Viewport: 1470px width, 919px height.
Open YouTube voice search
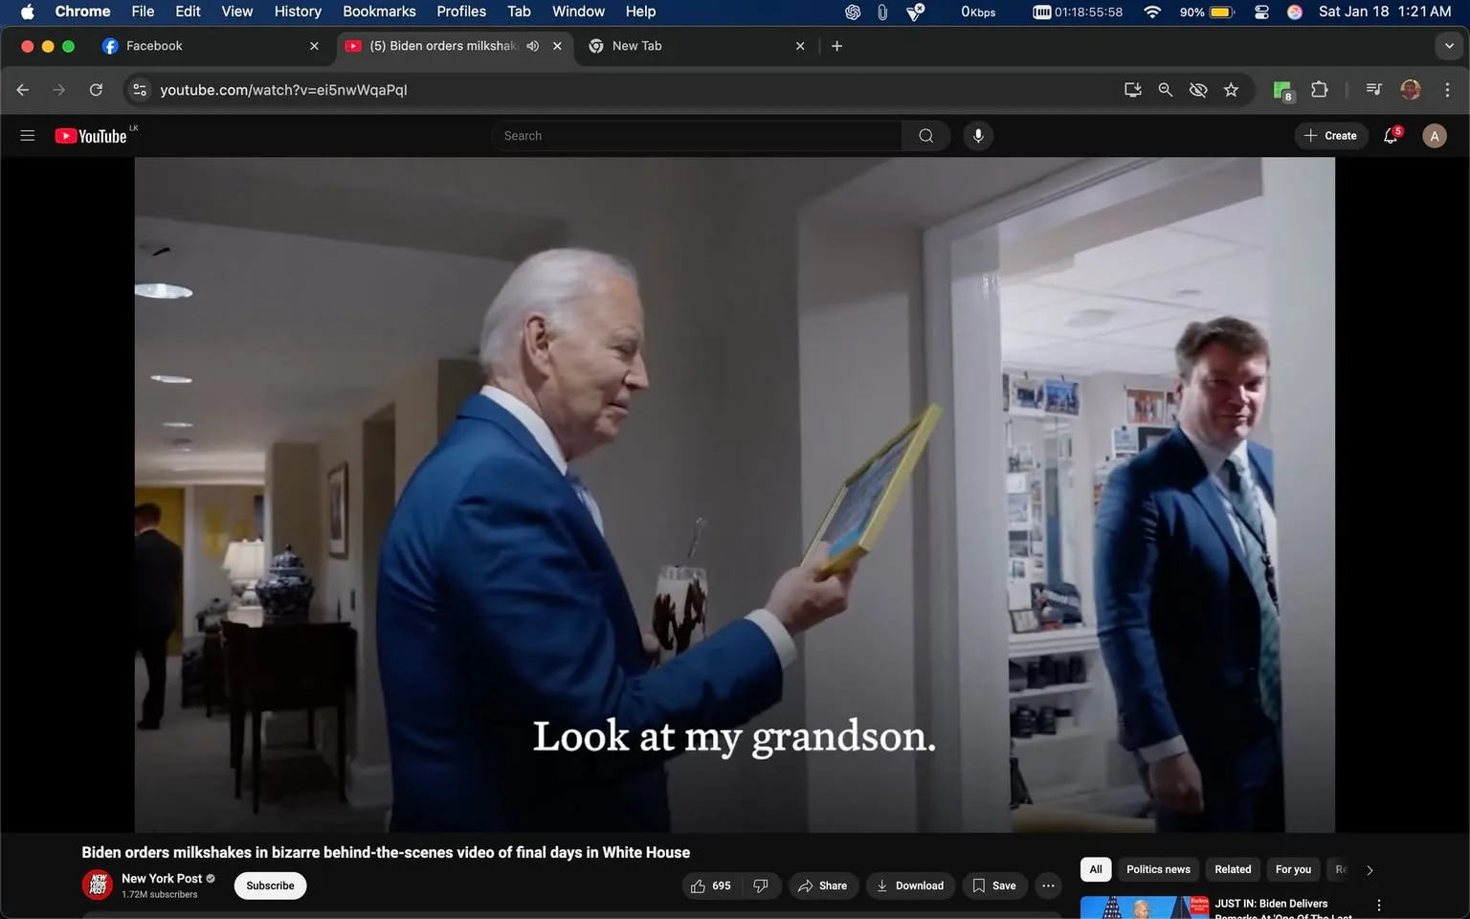click(977, 135)
